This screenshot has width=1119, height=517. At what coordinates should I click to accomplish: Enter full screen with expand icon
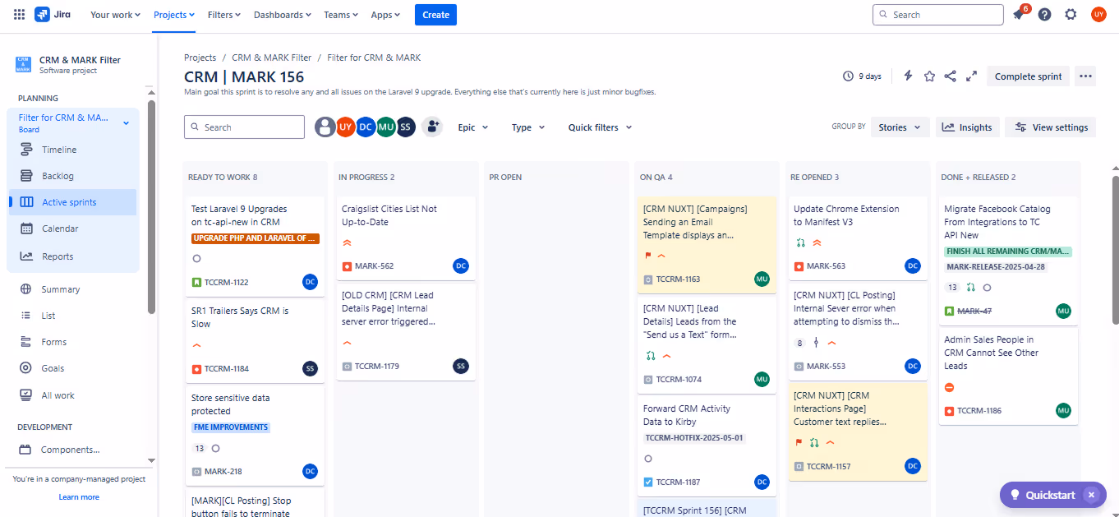(x=971, y=76)
